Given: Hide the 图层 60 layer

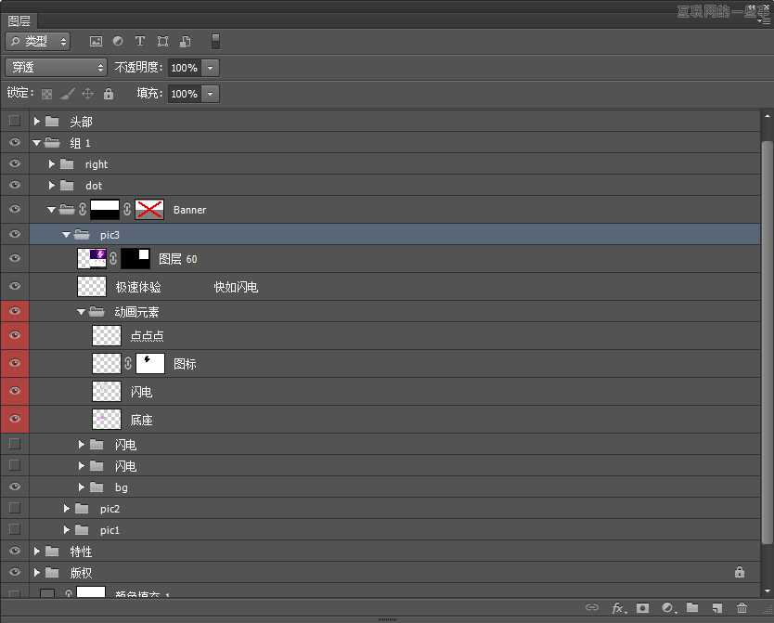Looking at the screenshot, I should coord(14,259).
